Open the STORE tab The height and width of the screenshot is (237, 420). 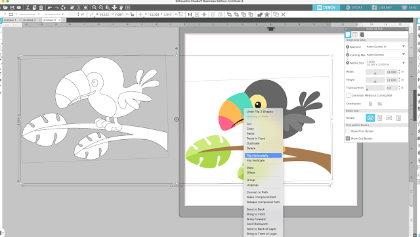[x=354, y=7]
